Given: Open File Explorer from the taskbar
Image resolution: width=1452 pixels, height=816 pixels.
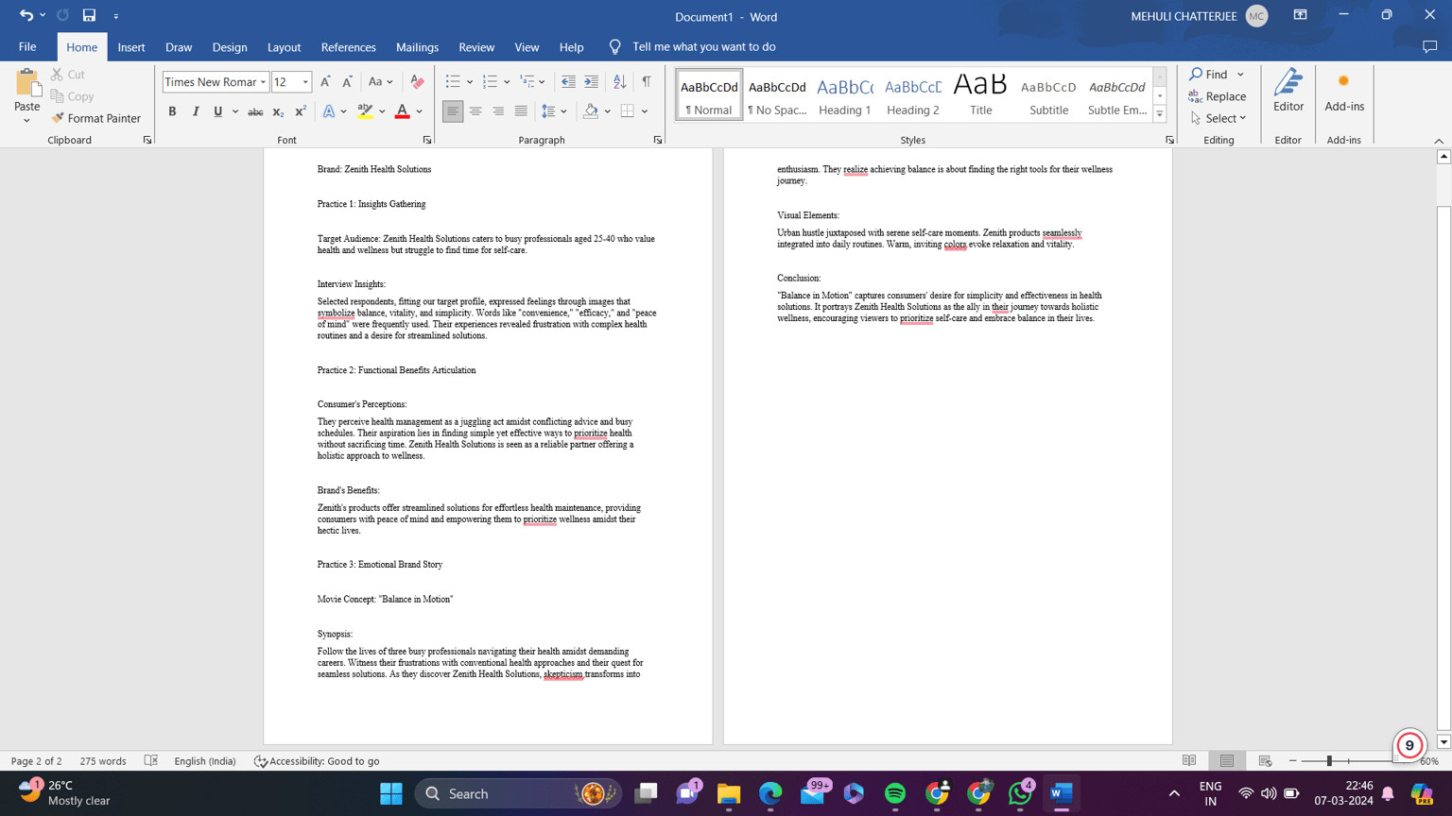Looking at the screenshot, I should (x=729, y=793).
